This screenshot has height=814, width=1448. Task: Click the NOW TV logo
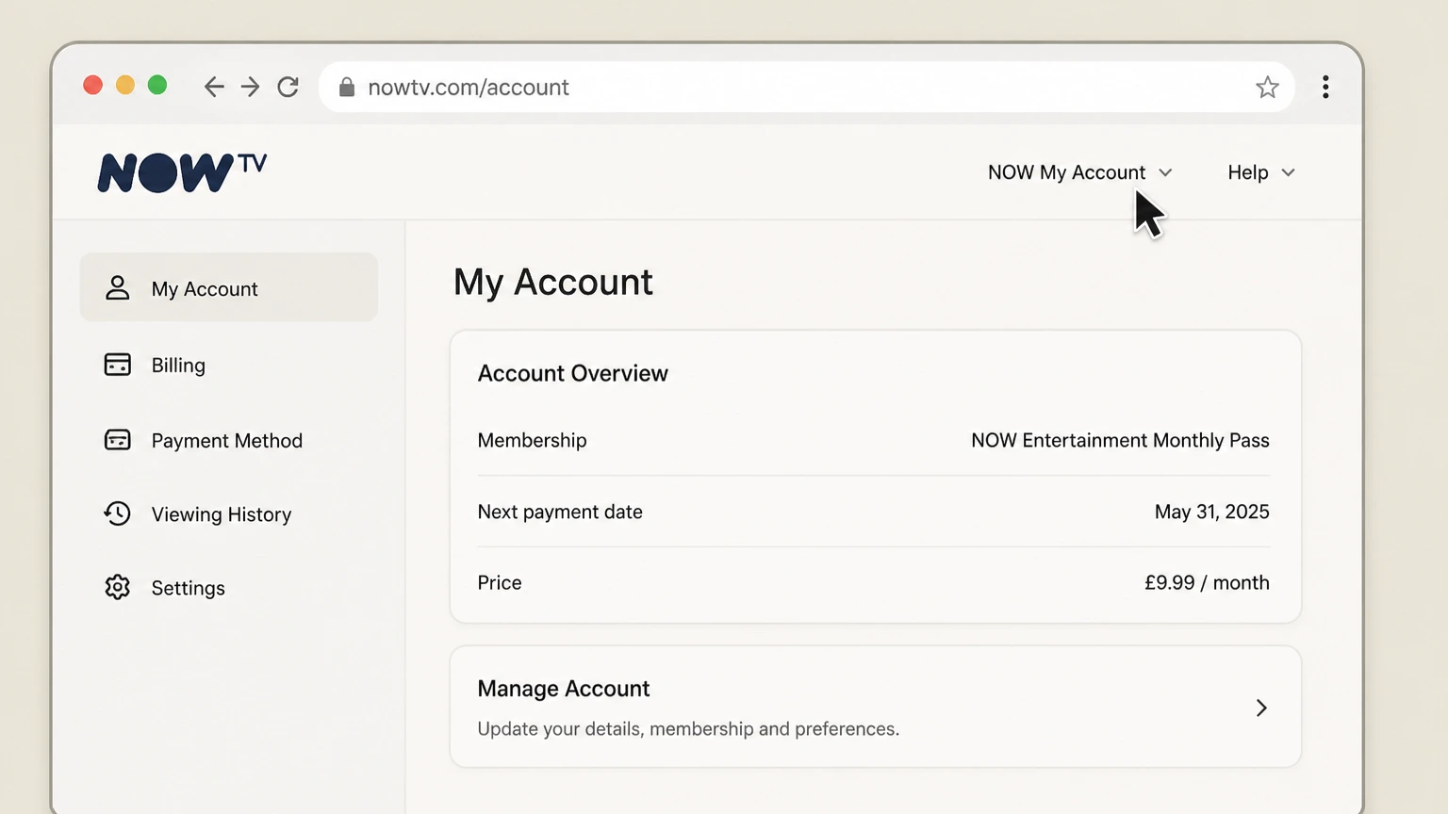click(183, 172)
